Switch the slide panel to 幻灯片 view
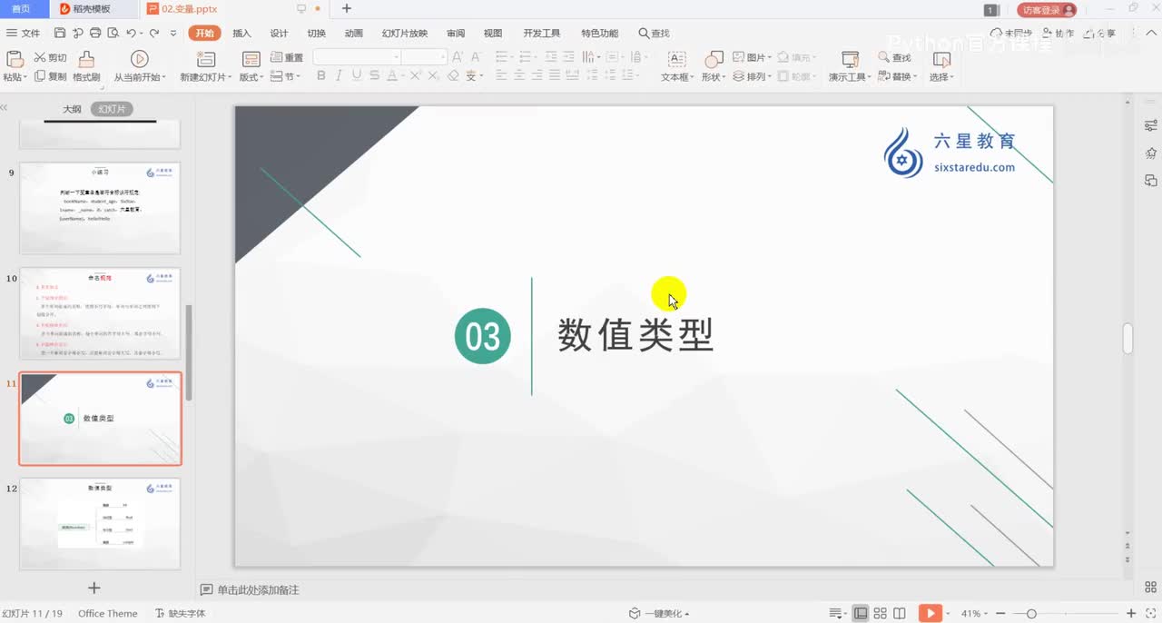The width and height of the screenshot is (1162, 623). click(113, 109)
